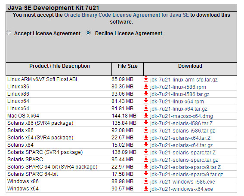Download jdk-7u21-linux-x64.tar.gz file link
Image resolution: width=244 pixels, height=196 pixels.
[179, 109]
